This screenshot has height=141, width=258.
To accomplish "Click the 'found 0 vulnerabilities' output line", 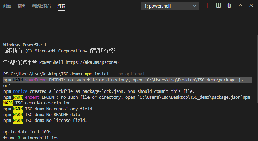I will tap(31, 138).
